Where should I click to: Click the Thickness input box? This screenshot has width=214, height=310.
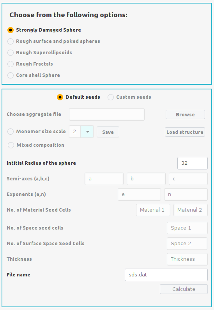pos(187,259)
